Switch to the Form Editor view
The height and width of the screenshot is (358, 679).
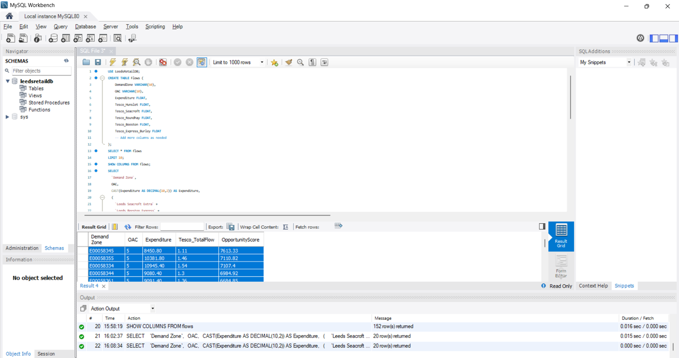[561, 267]
